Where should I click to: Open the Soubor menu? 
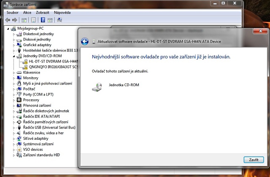12,12
